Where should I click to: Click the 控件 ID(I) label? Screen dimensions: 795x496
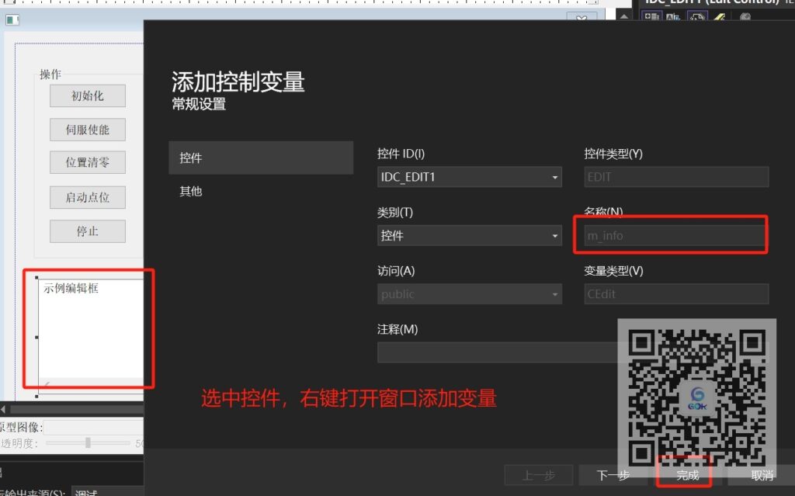tap(401, 154)
